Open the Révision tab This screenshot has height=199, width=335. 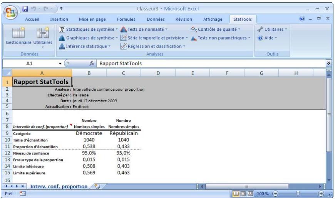[x=184, y=19]
